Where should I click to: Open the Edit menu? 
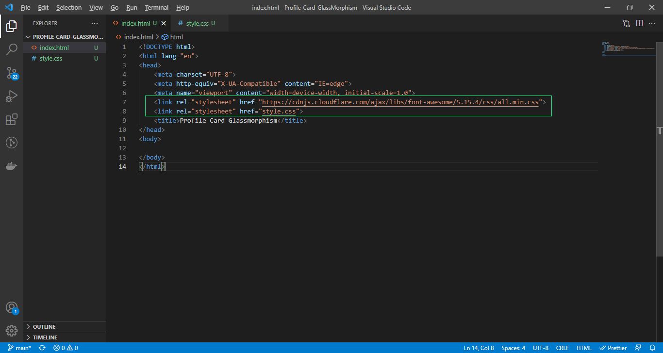43,8
